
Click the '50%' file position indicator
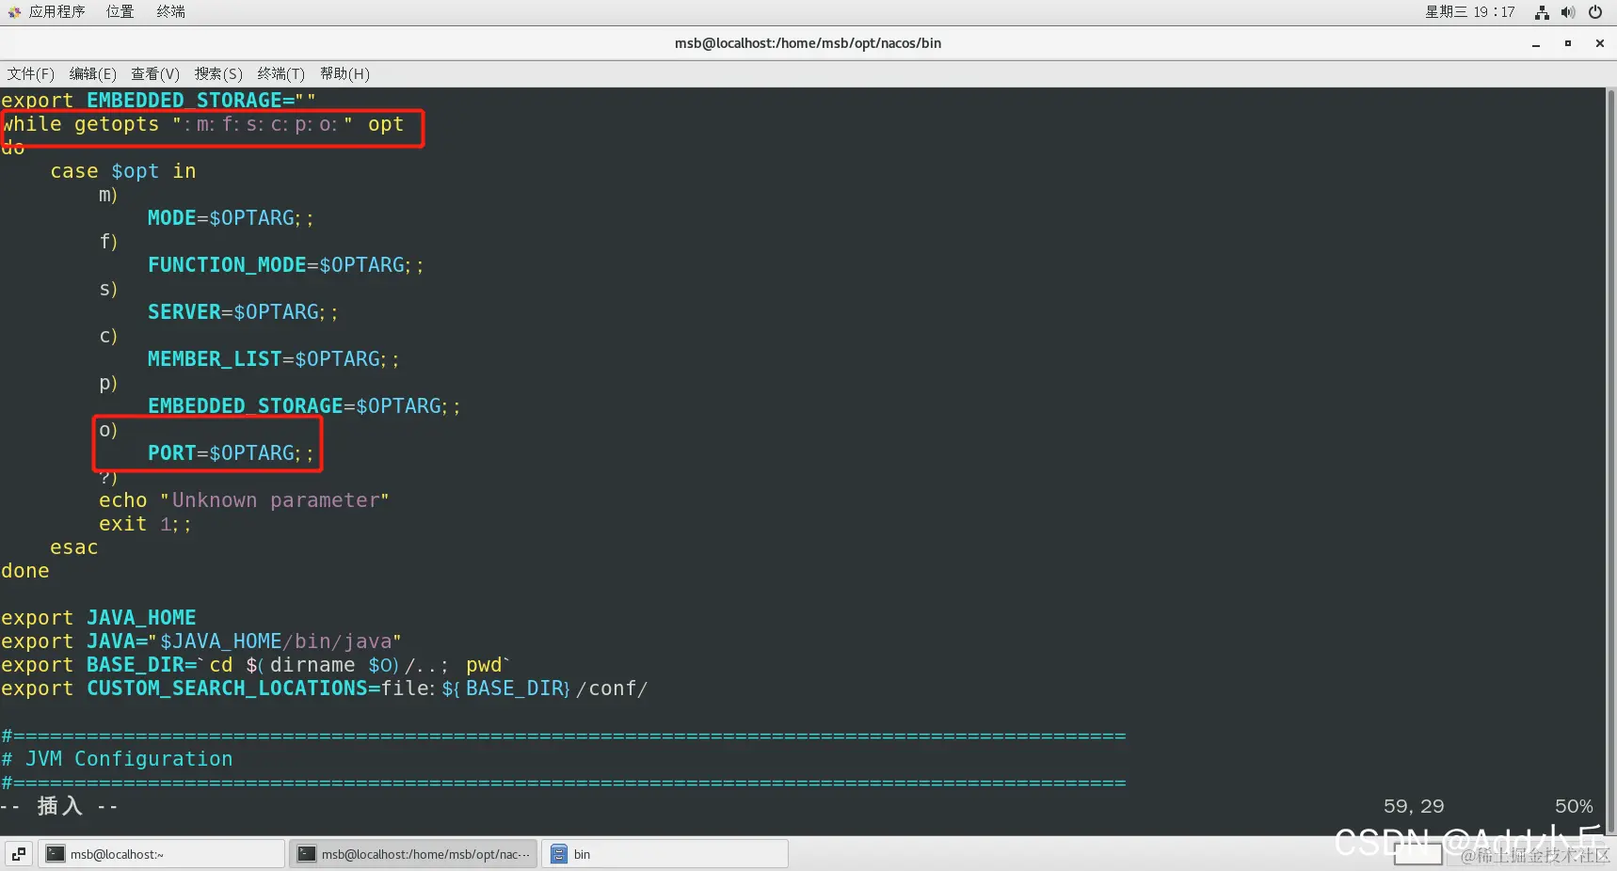point(1574,806)
